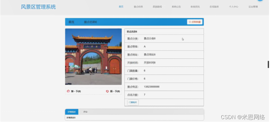This screenshot has height=123, width=270.
Task: Click the 点我收藏 favorite button
Action: tap(195, 22)
